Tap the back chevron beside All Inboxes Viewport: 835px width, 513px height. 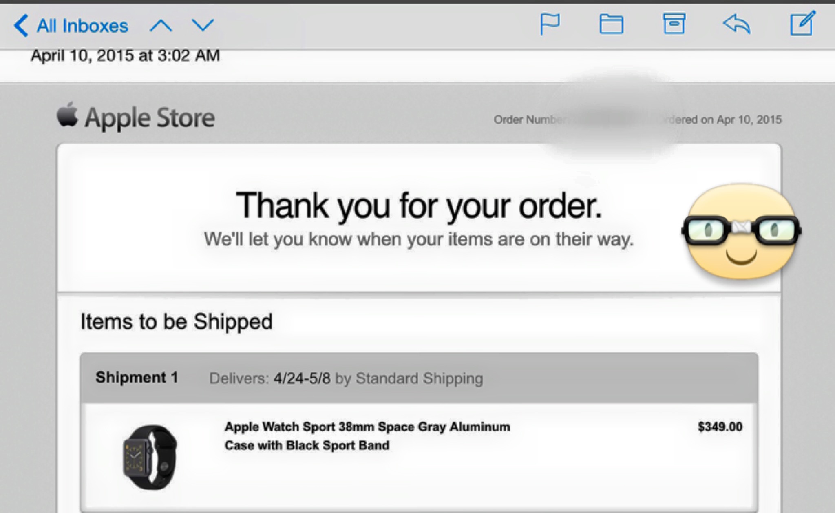pos(21,26)
